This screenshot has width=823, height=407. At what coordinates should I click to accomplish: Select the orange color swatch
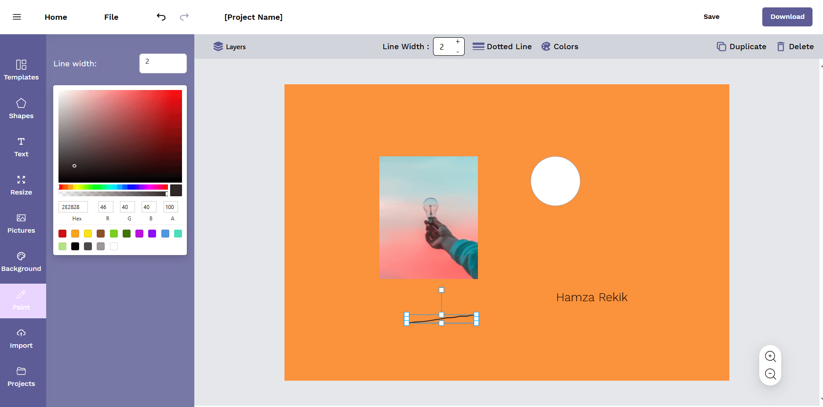pos(75,234)
